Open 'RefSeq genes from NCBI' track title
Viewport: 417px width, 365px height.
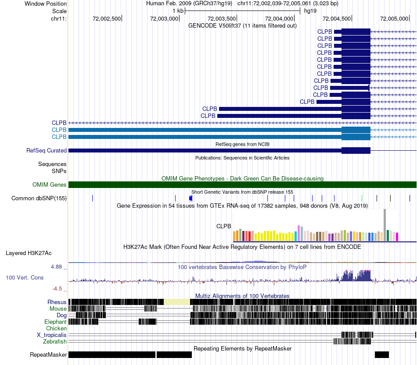(x=242, y=144)
